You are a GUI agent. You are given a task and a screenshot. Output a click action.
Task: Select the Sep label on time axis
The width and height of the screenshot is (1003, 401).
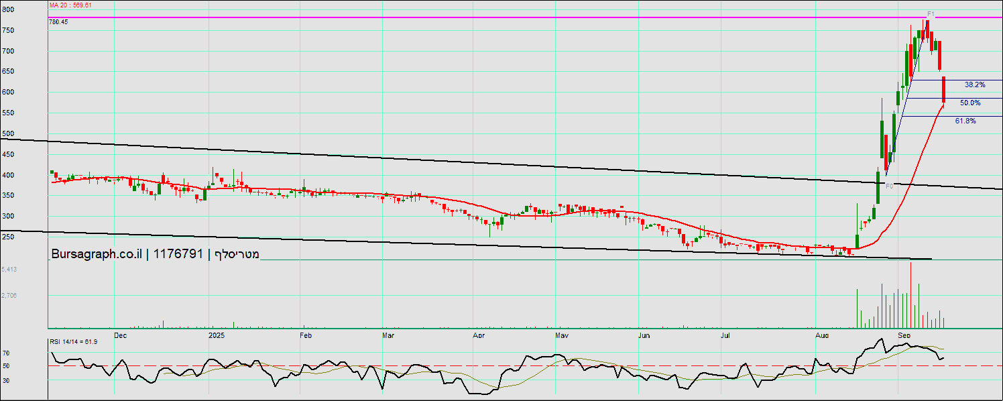coord(904,334)
